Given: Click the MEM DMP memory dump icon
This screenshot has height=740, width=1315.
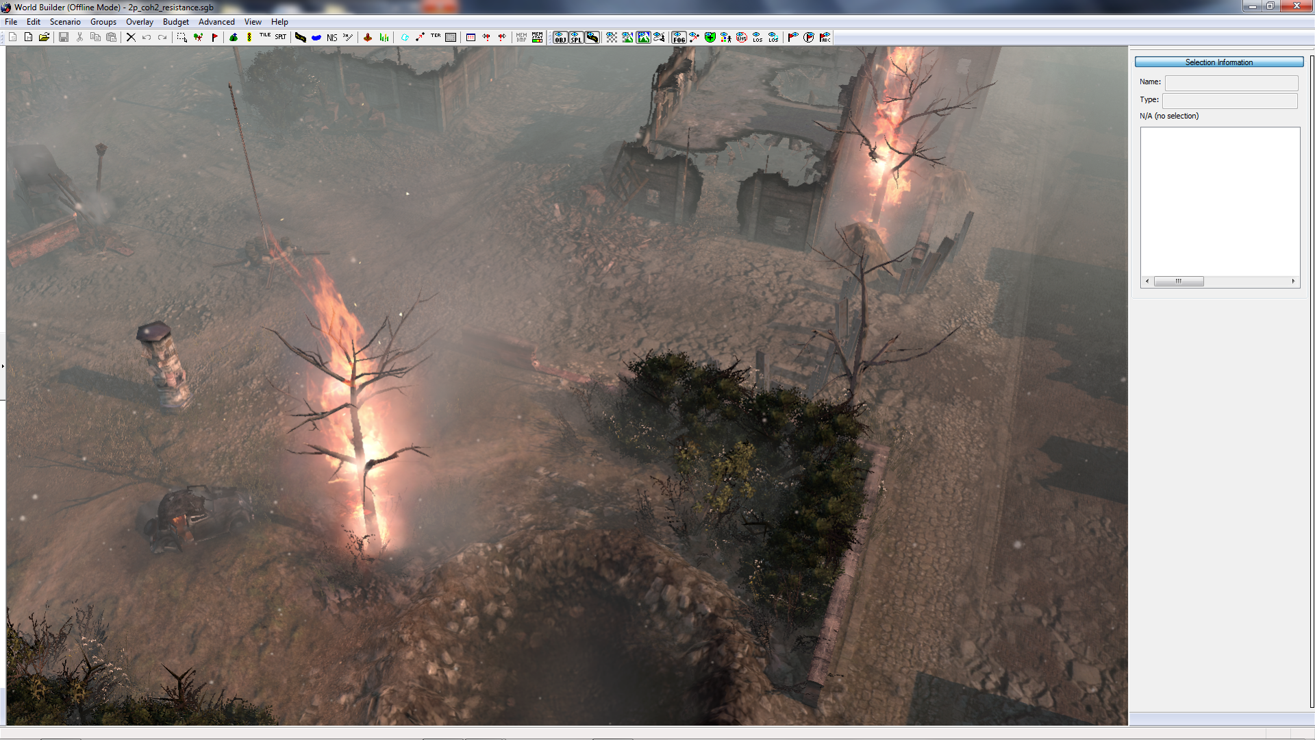Looking at the screenshot, I should pyautogui.click(x=521, y=37).
